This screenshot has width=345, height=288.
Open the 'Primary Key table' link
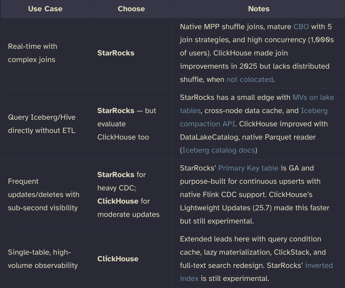pyautogui.click(x=248, y=168)
